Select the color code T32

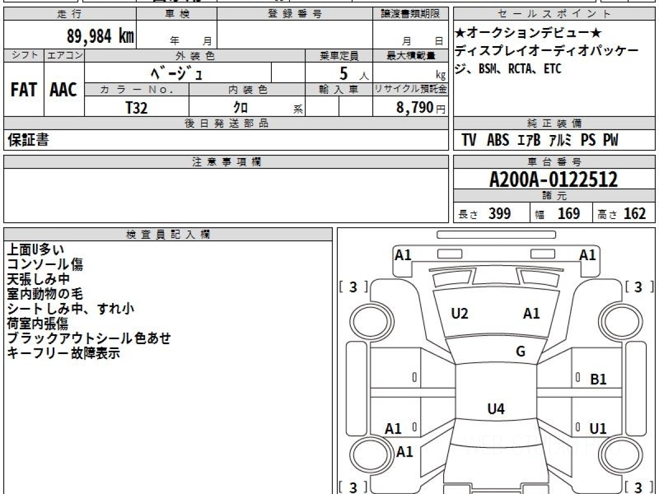pos(137,108)
